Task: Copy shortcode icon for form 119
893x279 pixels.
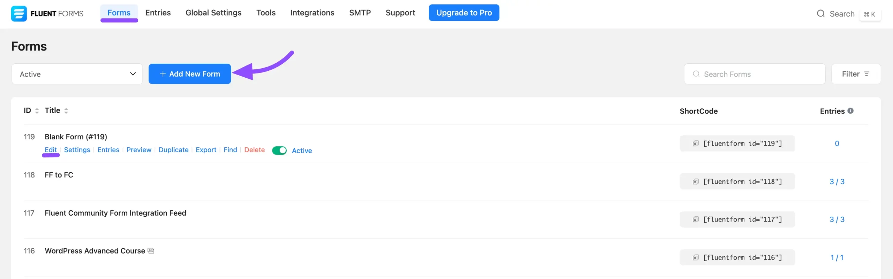Action: [695, 144]
